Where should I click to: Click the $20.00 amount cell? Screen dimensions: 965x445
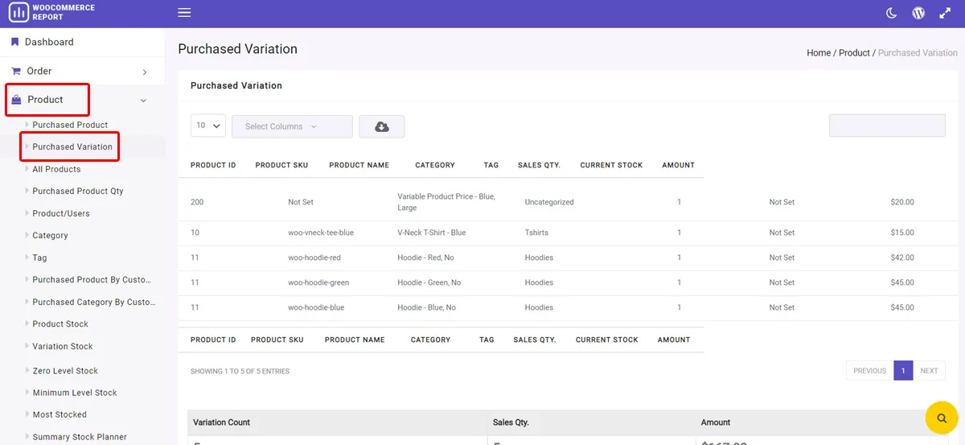tap(902, 202)
